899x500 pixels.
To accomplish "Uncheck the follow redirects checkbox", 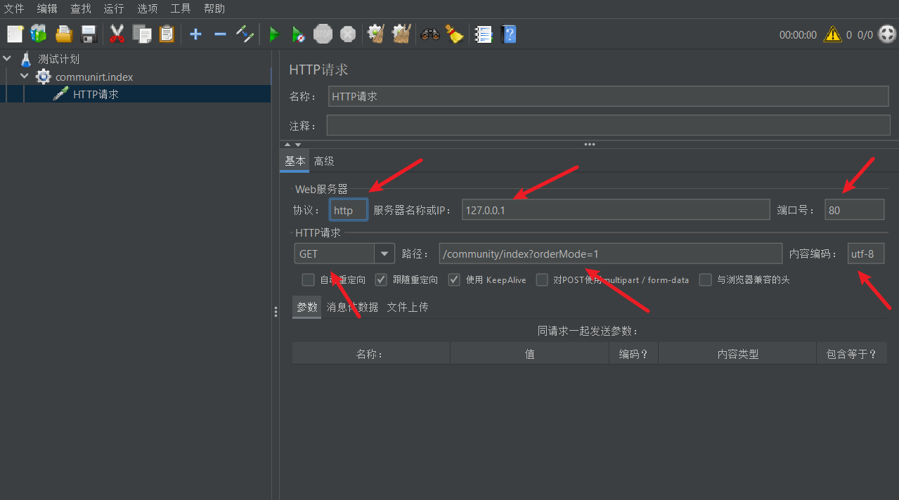I will [x=381, y=279].
